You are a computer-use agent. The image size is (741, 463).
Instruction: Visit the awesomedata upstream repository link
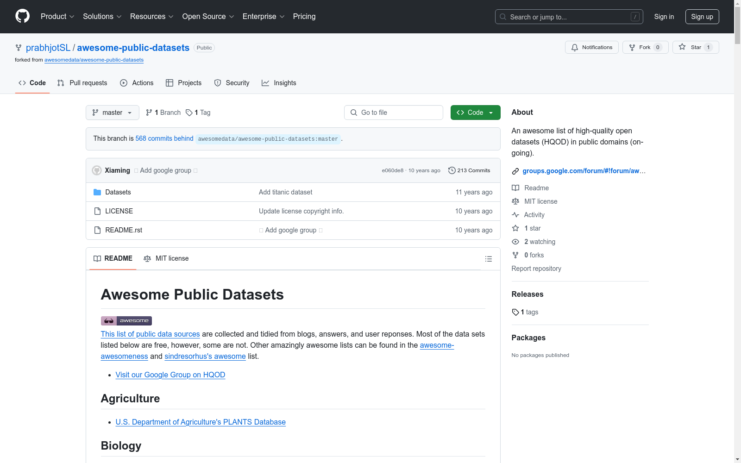pos(94,60)
